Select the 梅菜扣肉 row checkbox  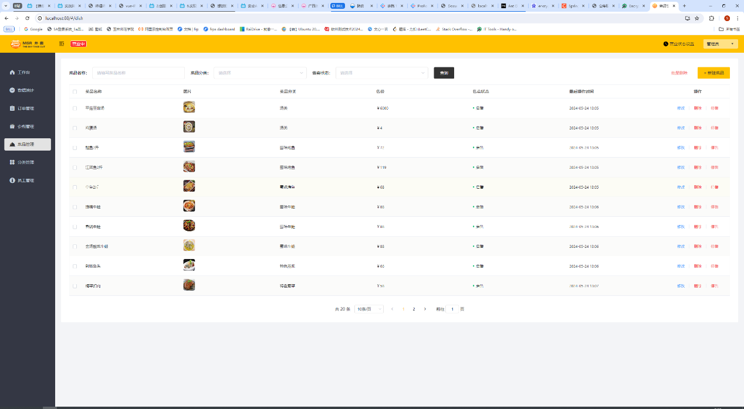click(75, 286)
